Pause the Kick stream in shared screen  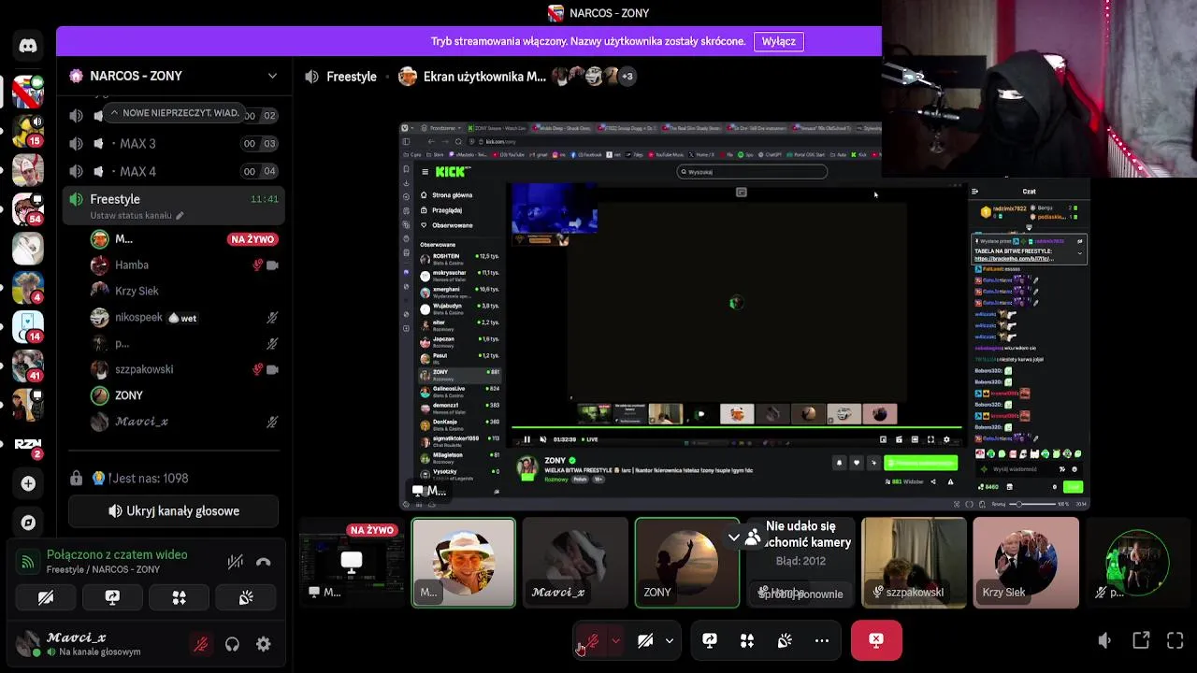(527, 439)
